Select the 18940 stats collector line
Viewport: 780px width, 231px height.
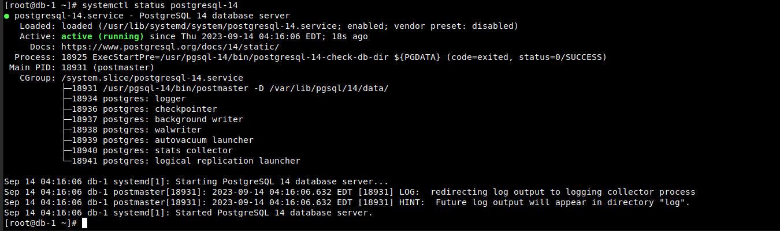[x=152, y=150]
